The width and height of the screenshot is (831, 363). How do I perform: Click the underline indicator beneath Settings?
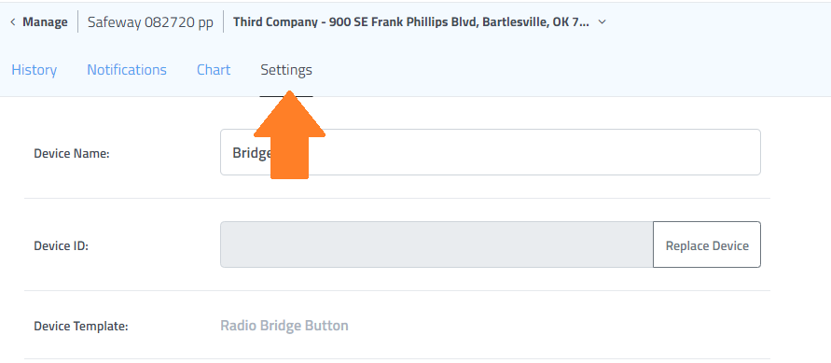tap(286, 96)
